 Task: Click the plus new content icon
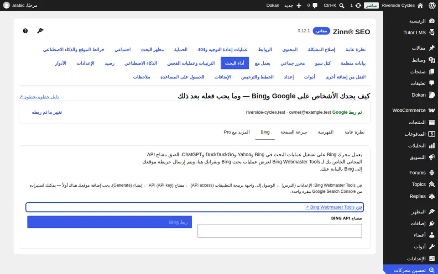click(x=298, y=5)
